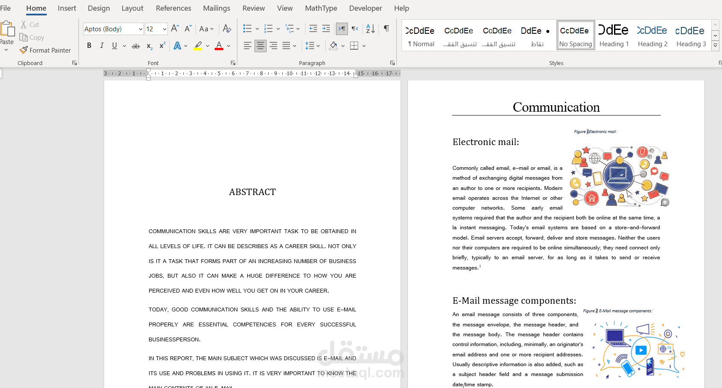Click the Paste clipboard icon
The height and width of the screenshot is (388, 722).
pos(7,28)
